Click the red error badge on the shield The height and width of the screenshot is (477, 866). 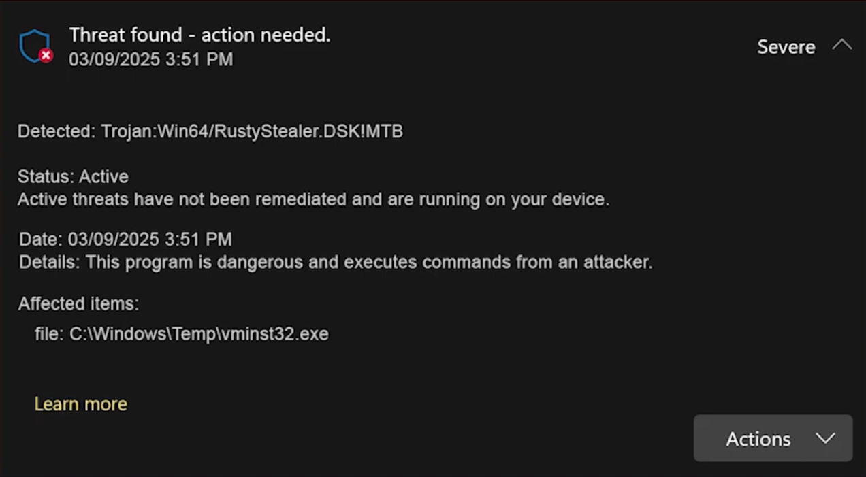[x=46, y=56]
